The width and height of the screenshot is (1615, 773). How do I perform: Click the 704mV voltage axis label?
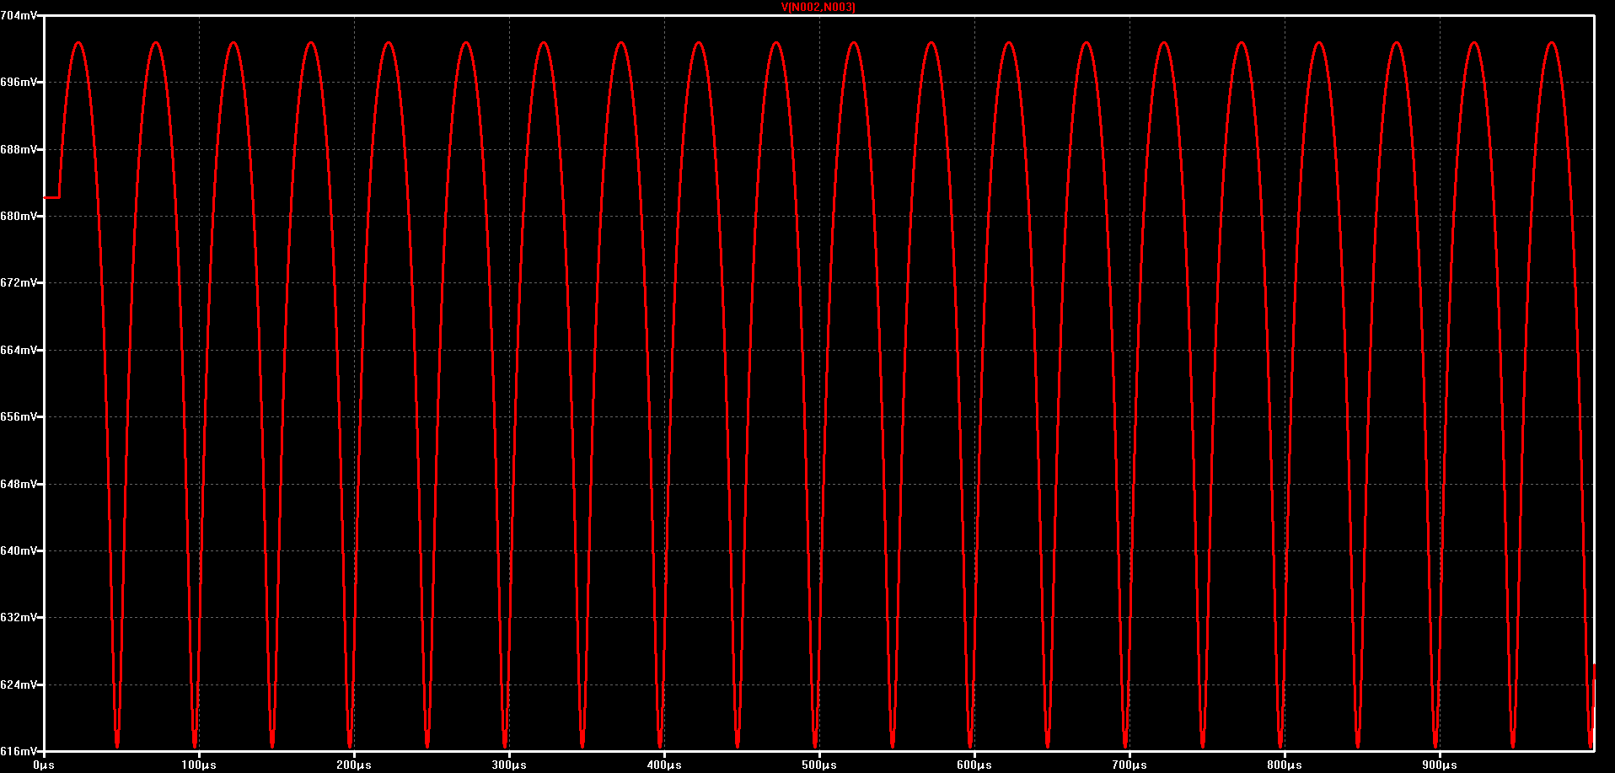[x=19, y=15]
